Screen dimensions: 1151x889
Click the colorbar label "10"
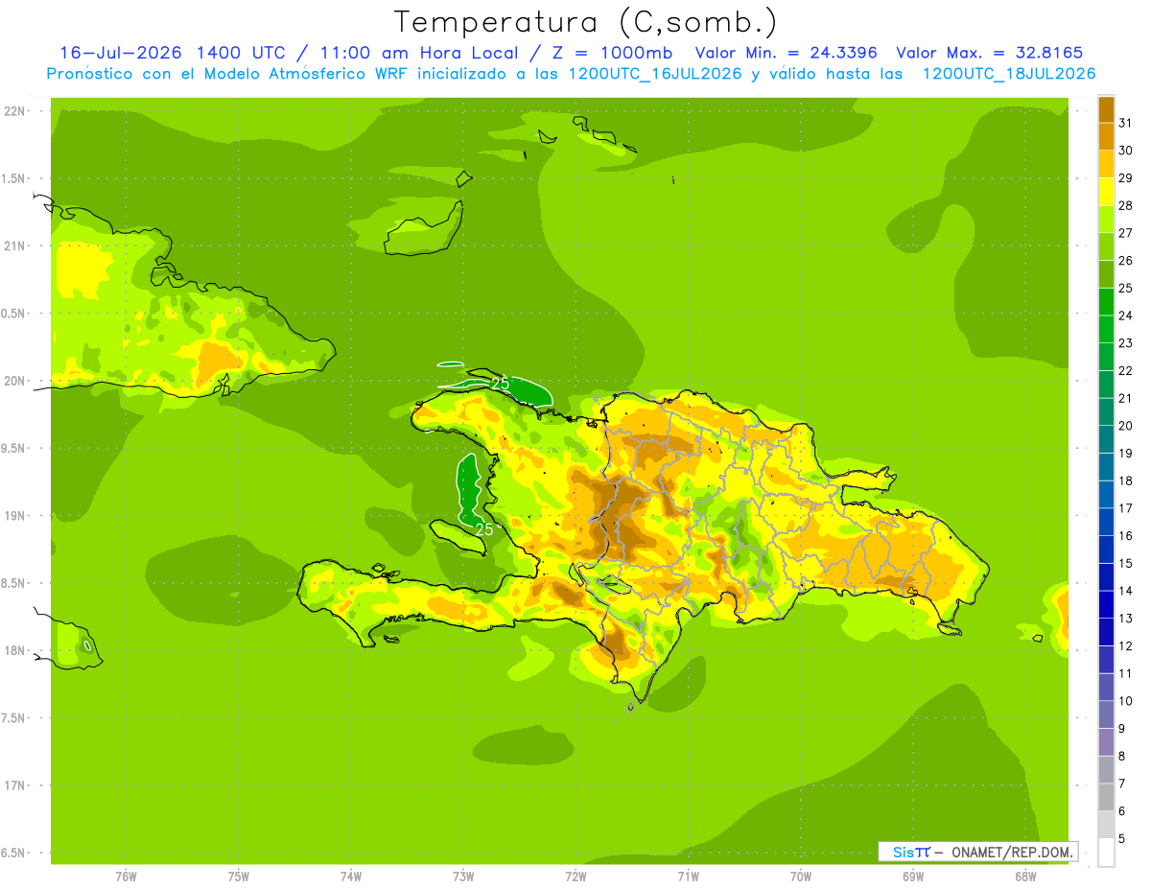click(1126, 701)
